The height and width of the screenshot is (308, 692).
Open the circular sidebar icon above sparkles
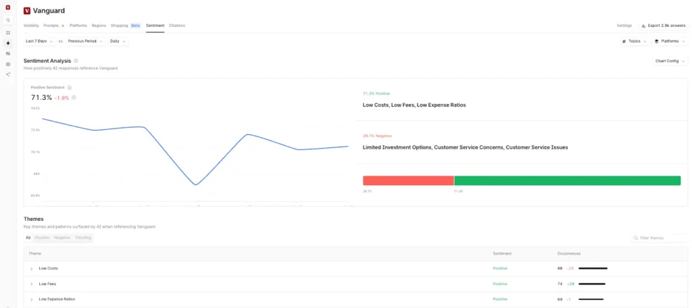pyautogui.click(x=8, y=64)
